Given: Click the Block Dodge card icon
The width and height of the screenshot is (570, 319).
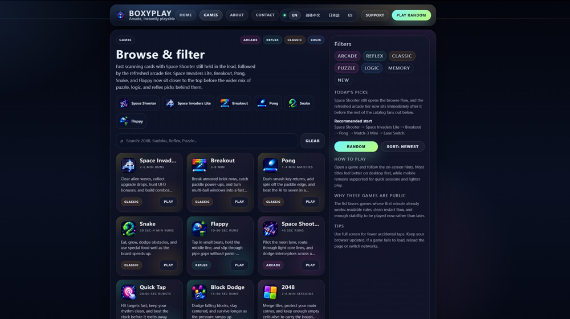Looking at the screenshot, I should [199, 292].
